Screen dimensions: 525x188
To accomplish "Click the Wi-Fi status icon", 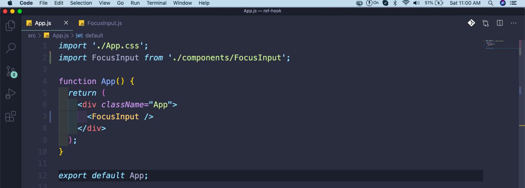I will [406, 3].
